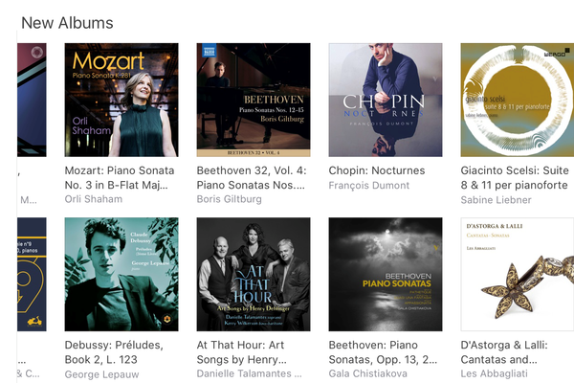Open the D'Astorga & Lalli album cover
574x383 pixels.
click(518, 274)
